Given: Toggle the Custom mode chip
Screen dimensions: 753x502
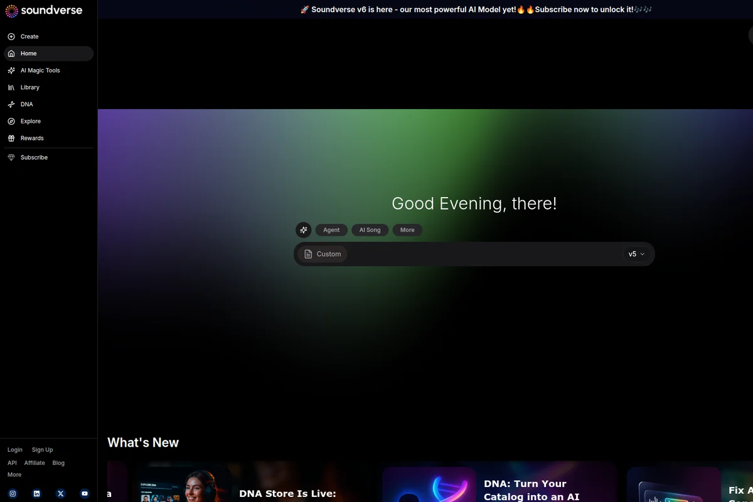Looking at the screenshot, I should 322,254.
